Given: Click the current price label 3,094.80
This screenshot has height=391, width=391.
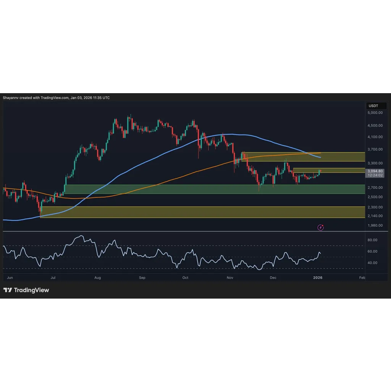Looking at the screenshot, I should pyautogui.click(x=375, y=171).
